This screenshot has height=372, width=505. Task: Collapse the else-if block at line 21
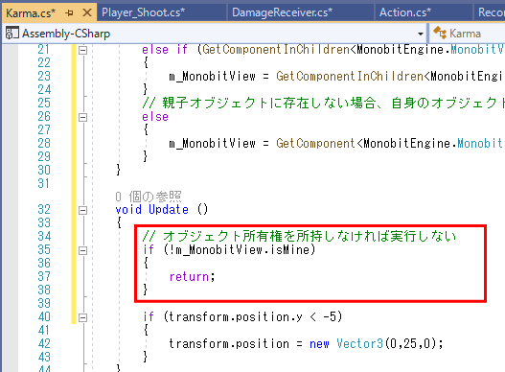click(82, 50)
